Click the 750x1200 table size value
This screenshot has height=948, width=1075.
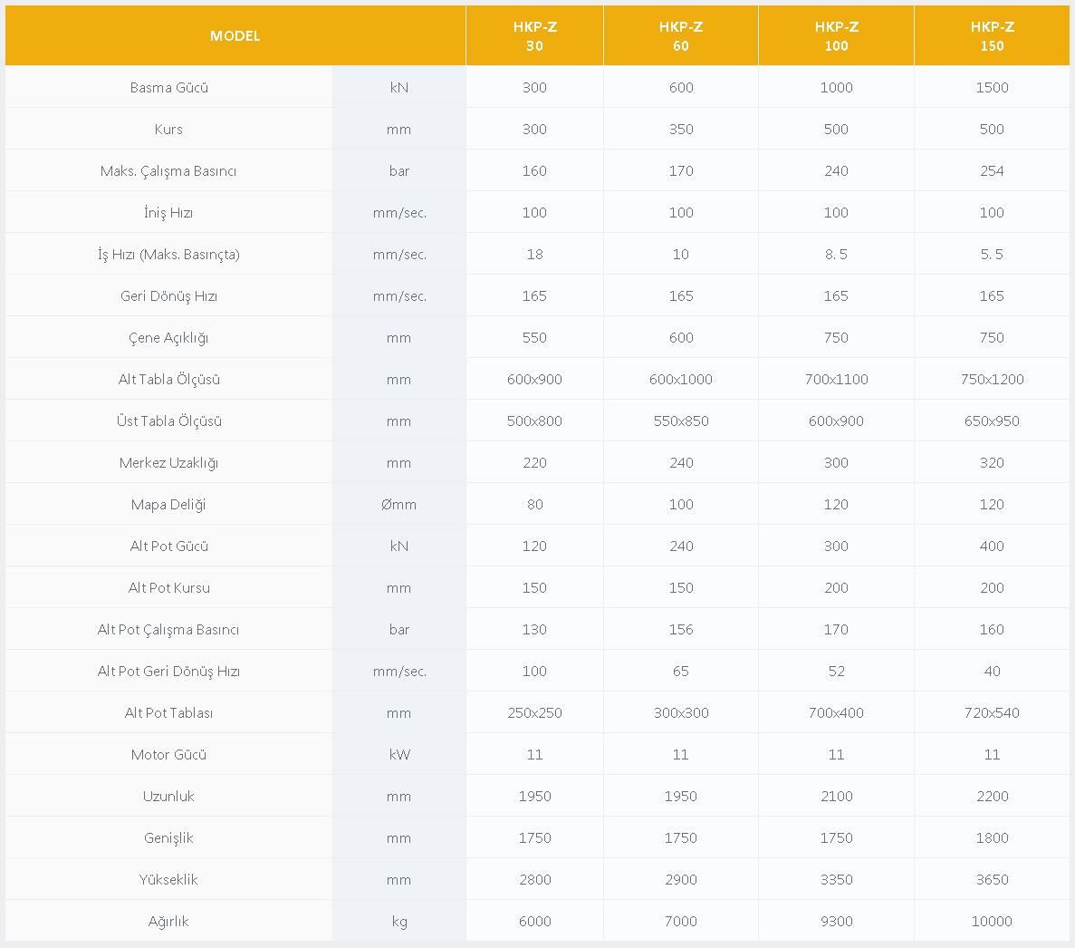click(x=992, y=380)
